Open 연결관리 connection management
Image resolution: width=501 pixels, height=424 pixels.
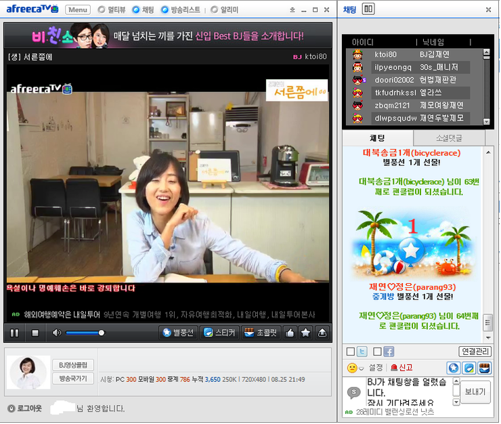click(474, 352)
